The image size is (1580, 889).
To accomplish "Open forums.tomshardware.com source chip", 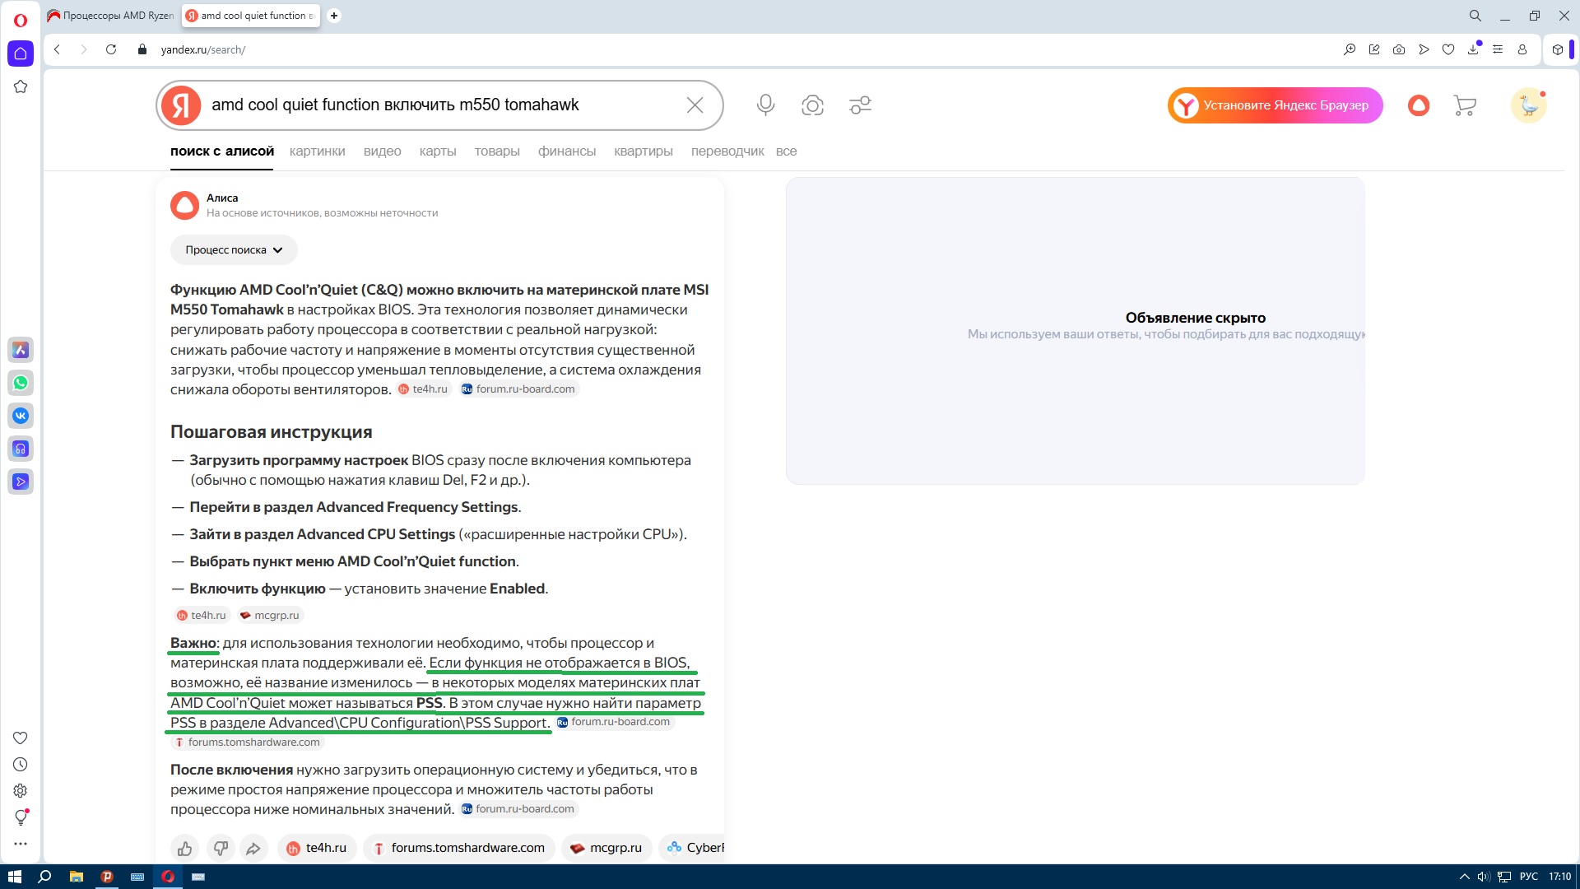I will [458, 848].
